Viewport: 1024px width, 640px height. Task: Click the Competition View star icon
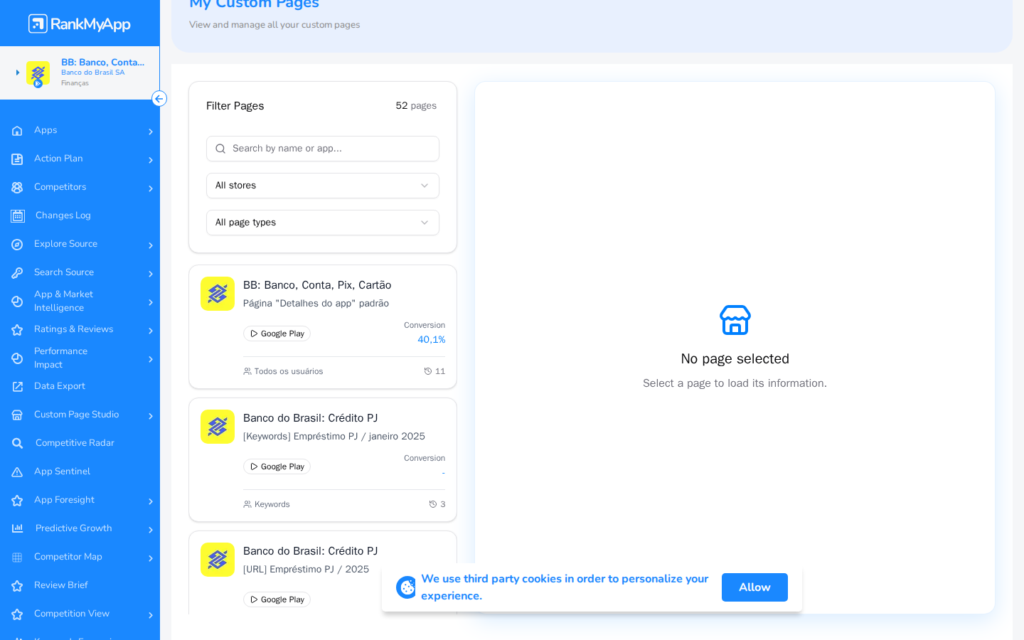pos(17,614)
